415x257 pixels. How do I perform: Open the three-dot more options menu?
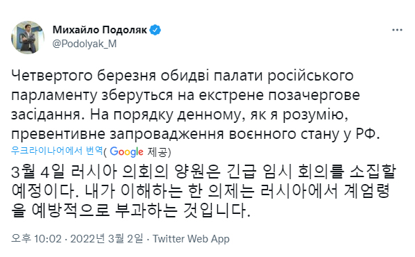click(397, 30)
